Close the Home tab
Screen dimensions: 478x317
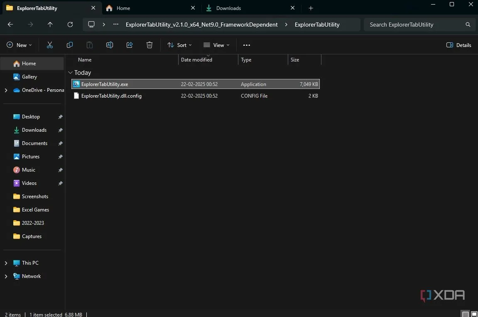(x=193, y=8)
